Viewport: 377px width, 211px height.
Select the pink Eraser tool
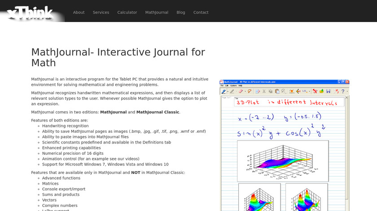point(241,91)
